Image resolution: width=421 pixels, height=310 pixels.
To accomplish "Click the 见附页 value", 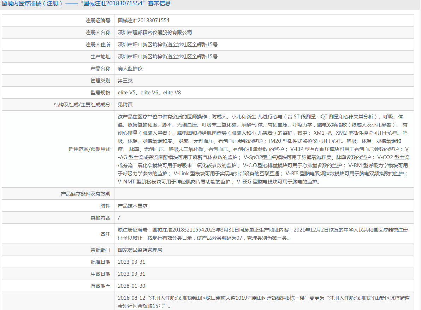I will (125, 105).
